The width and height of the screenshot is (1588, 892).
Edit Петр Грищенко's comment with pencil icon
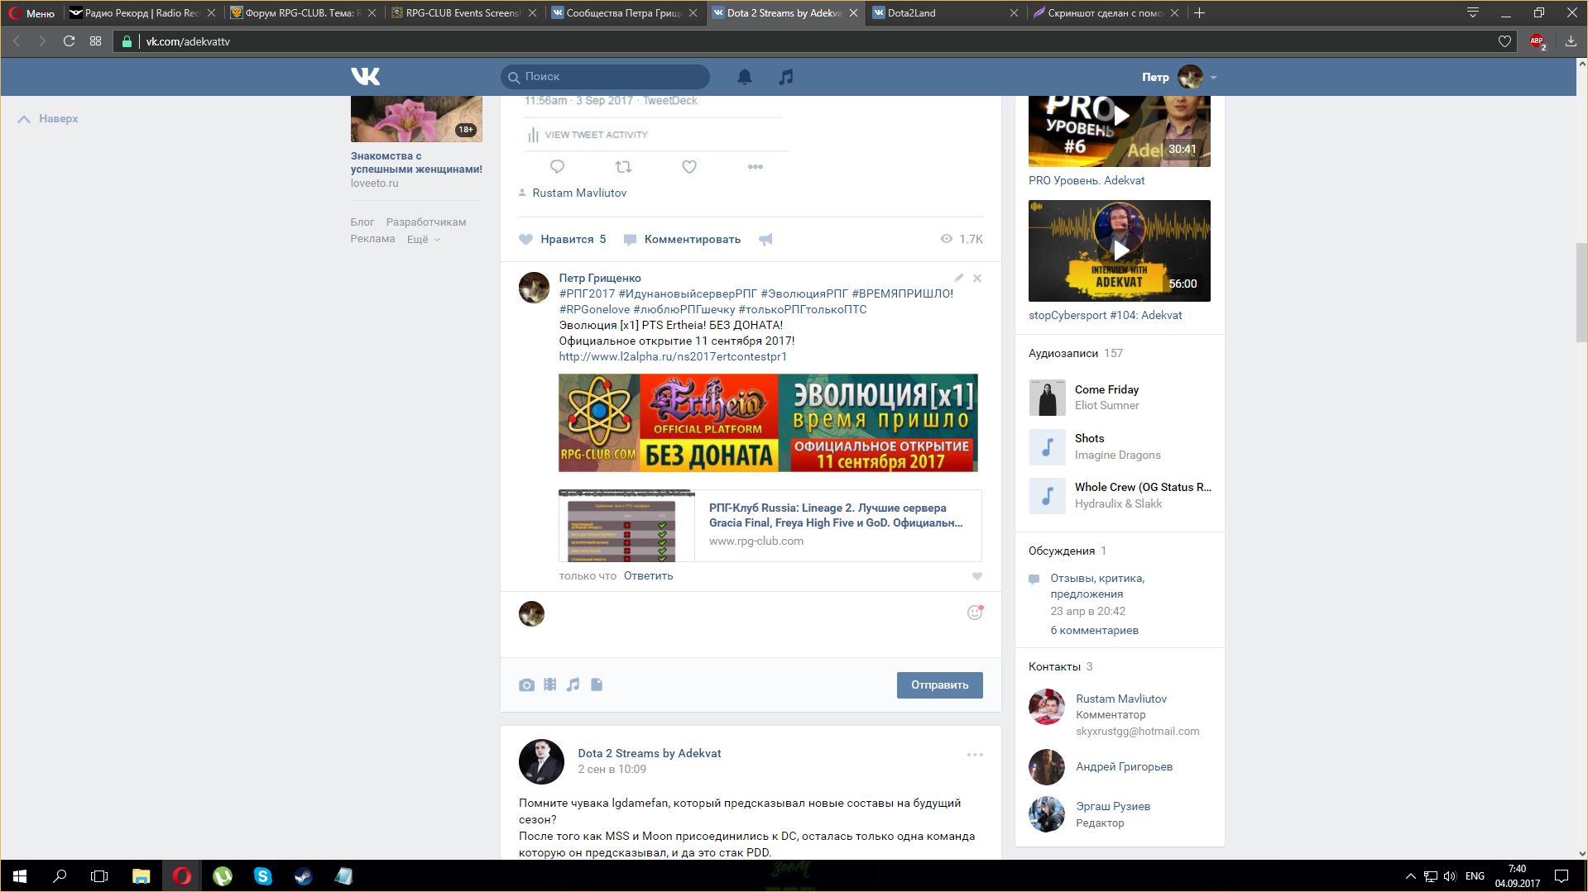958,279
